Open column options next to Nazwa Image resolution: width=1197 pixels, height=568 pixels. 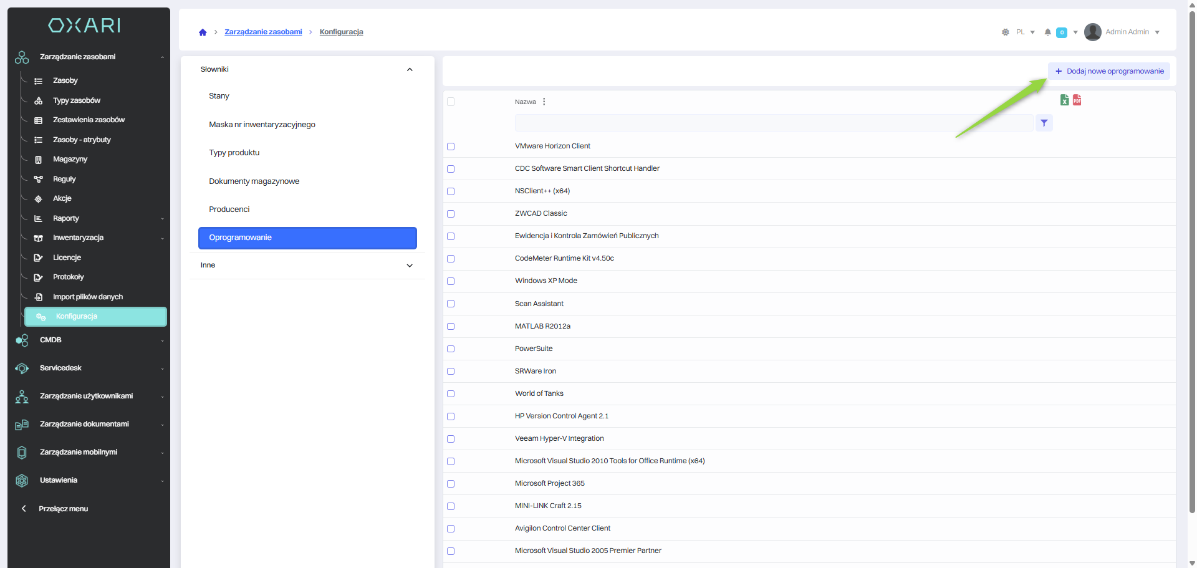[544, 102]
